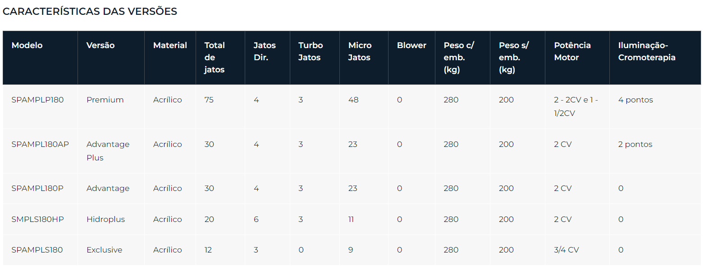Viewport: 704px width, 266px height.
Task: Click the Hidroplus version text
Action: coord(105,219)
